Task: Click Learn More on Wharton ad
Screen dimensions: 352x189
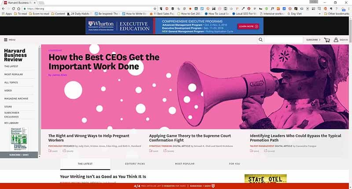Action: tap(248, 26)
